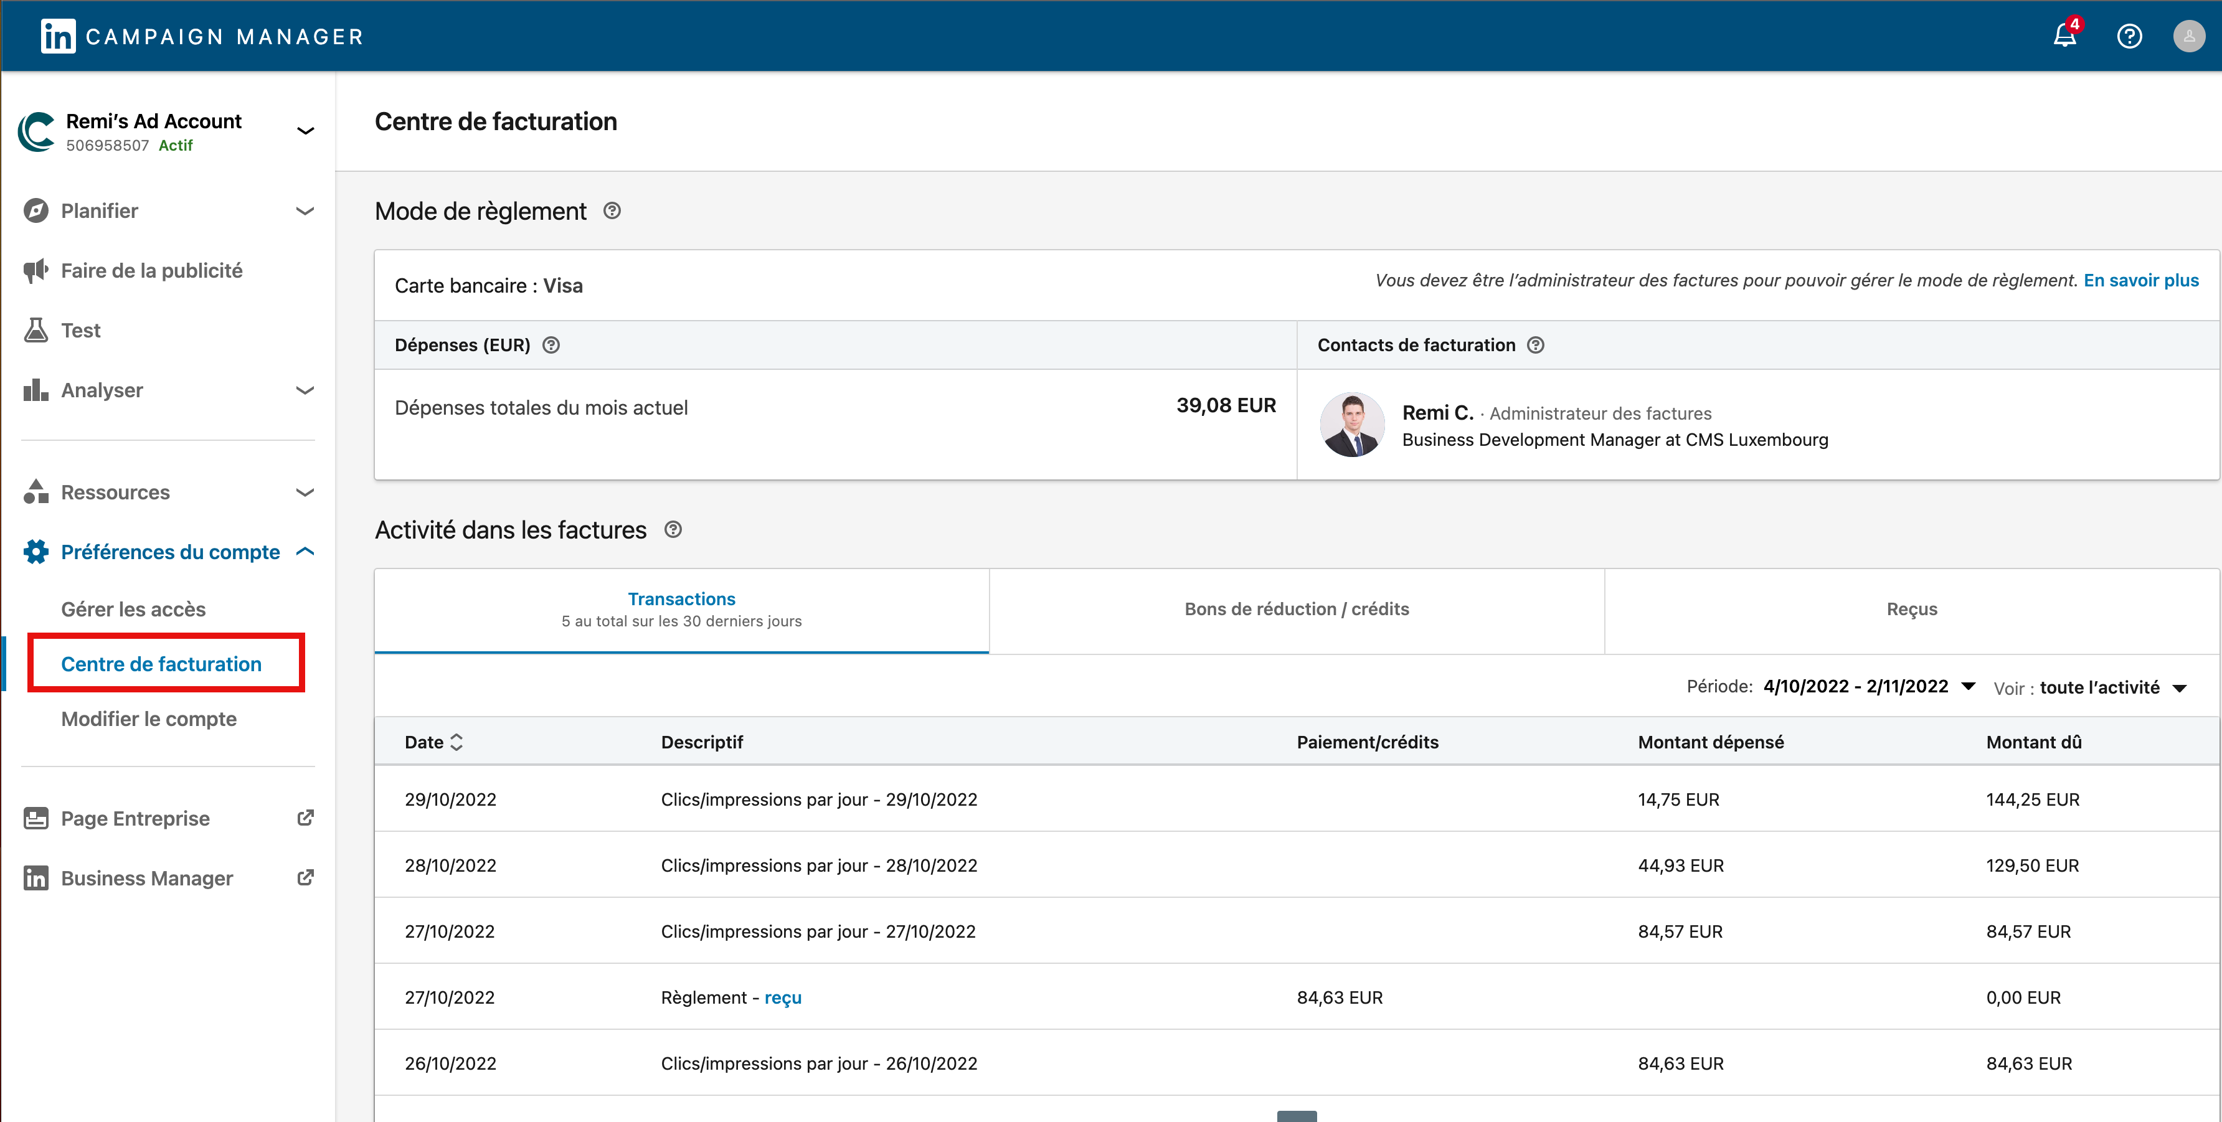Open the notifications bell icon
Image resolution: width=2222 pixels, height=1122 pixels.
[2065, 35]
